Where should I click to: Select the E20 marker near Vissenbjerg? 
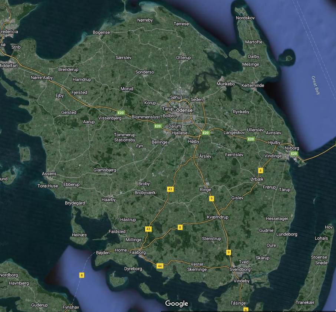[x=121, y=112]
